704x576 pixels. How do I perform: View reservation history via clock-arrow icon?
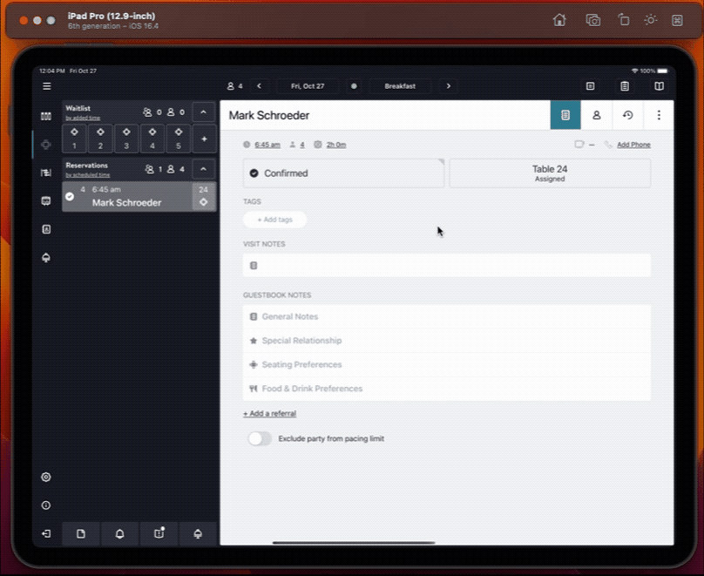tap(628, 115)
